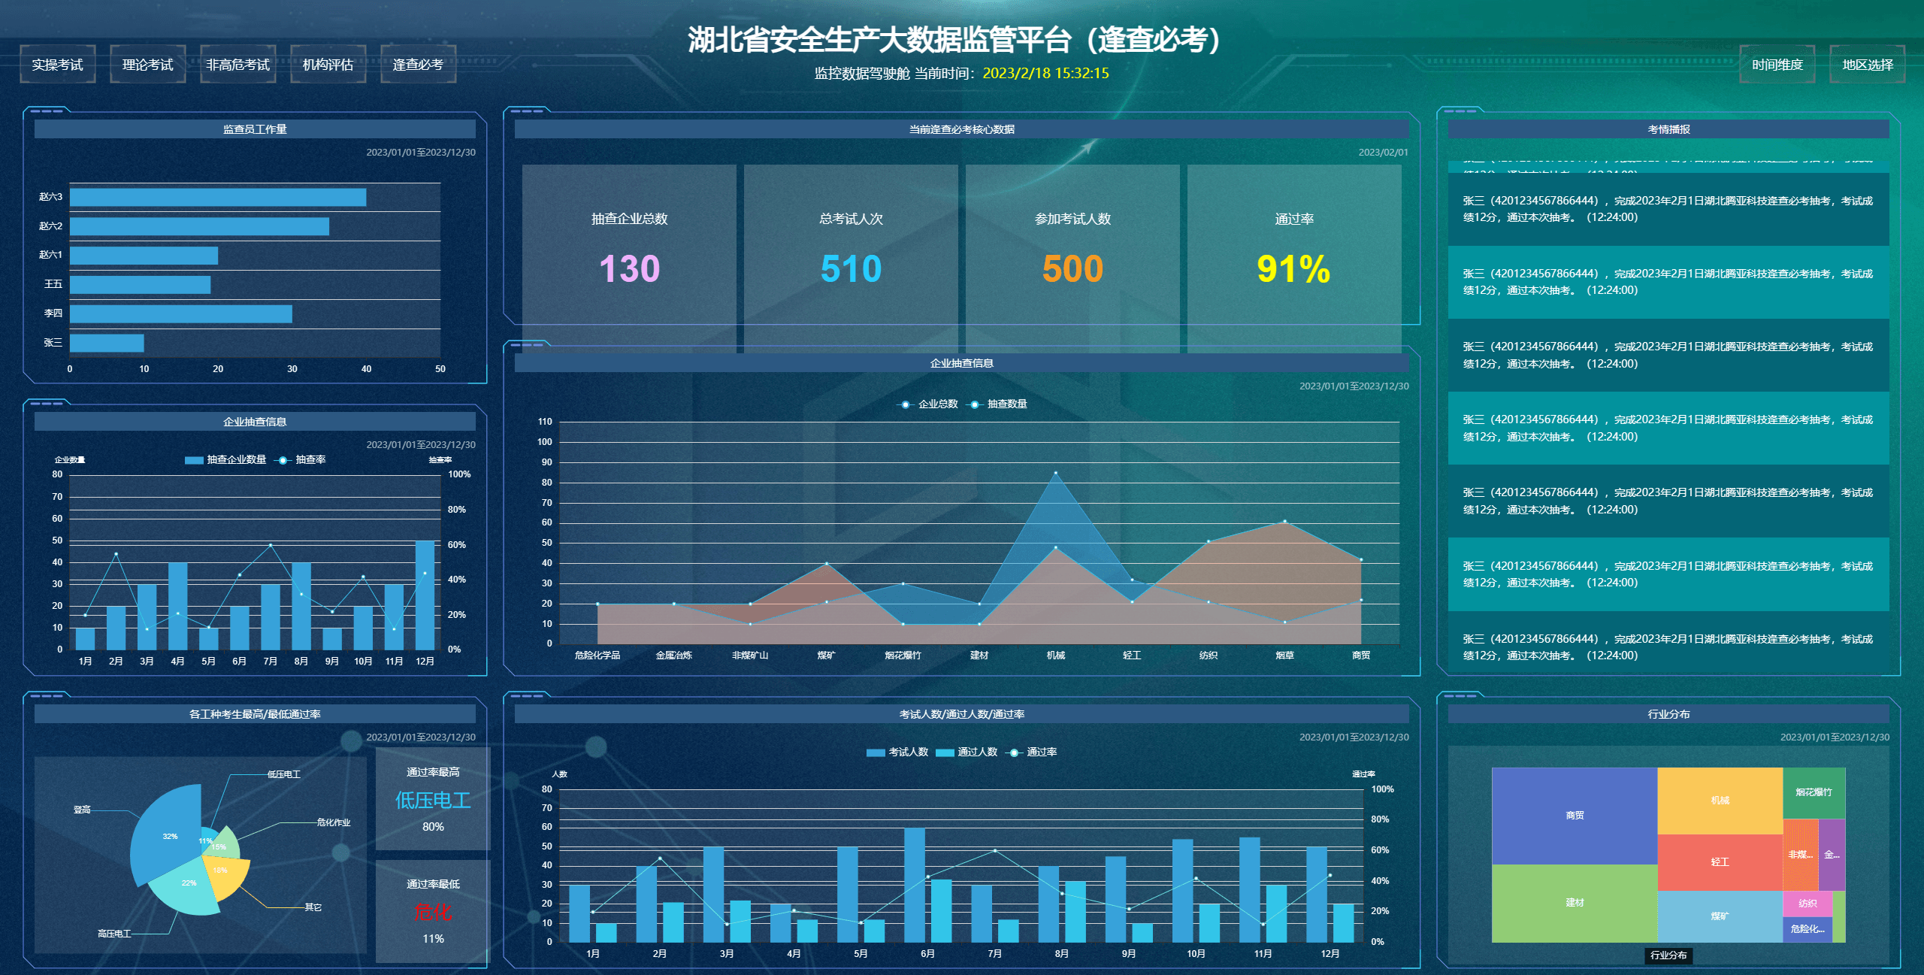The image size is (1924, 975).
Task: Toggle the 考试人数 legend item
Action: point(897,752)
